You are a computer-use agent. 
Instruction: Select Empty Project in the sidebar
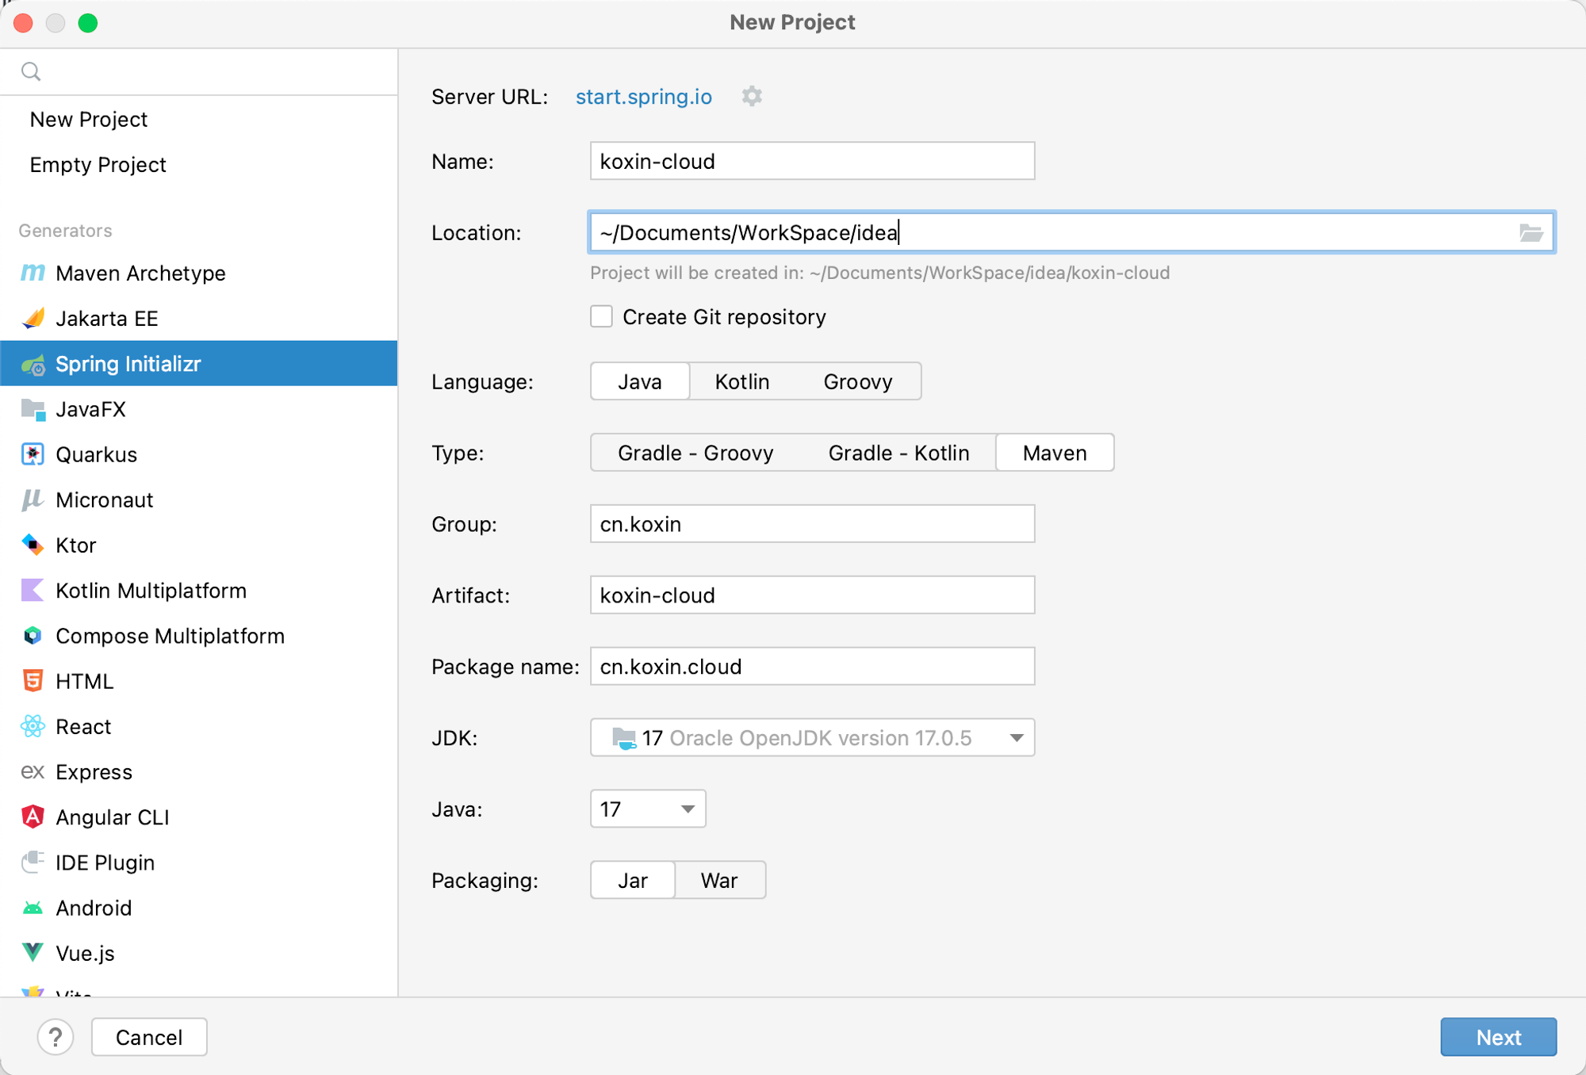point(98,165)
